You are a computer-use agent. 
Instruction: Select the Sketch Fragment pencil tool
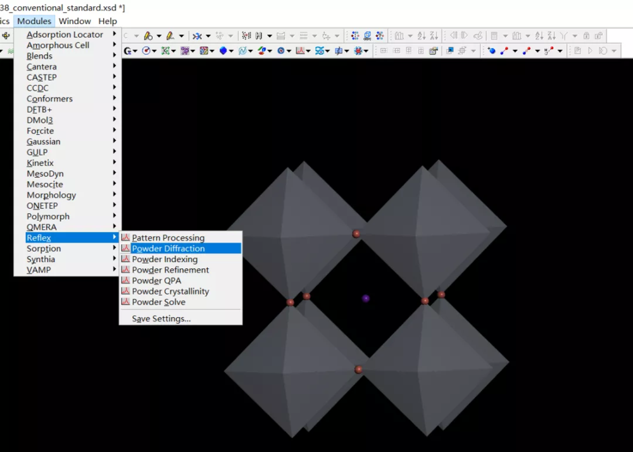click(x=170, y=36)
